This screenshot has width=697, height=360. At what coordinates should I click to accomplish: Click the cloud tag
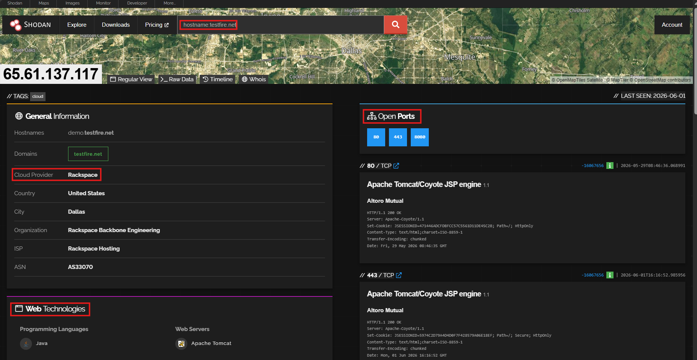[x=38, y=96]
